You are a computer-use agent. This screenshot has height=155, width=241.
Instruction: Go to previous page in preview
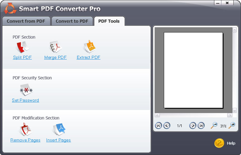167,126
